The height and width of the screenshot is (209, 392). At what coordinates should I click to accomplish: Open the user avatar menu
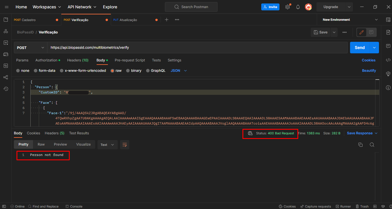(x=308, y=7)
